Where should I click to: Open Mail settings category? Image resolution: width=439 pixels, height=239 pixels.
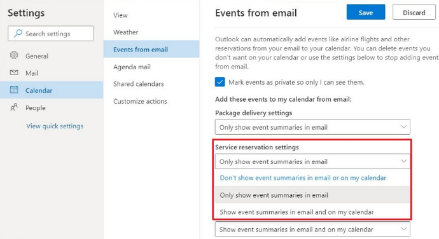click(x=52, y=73)
